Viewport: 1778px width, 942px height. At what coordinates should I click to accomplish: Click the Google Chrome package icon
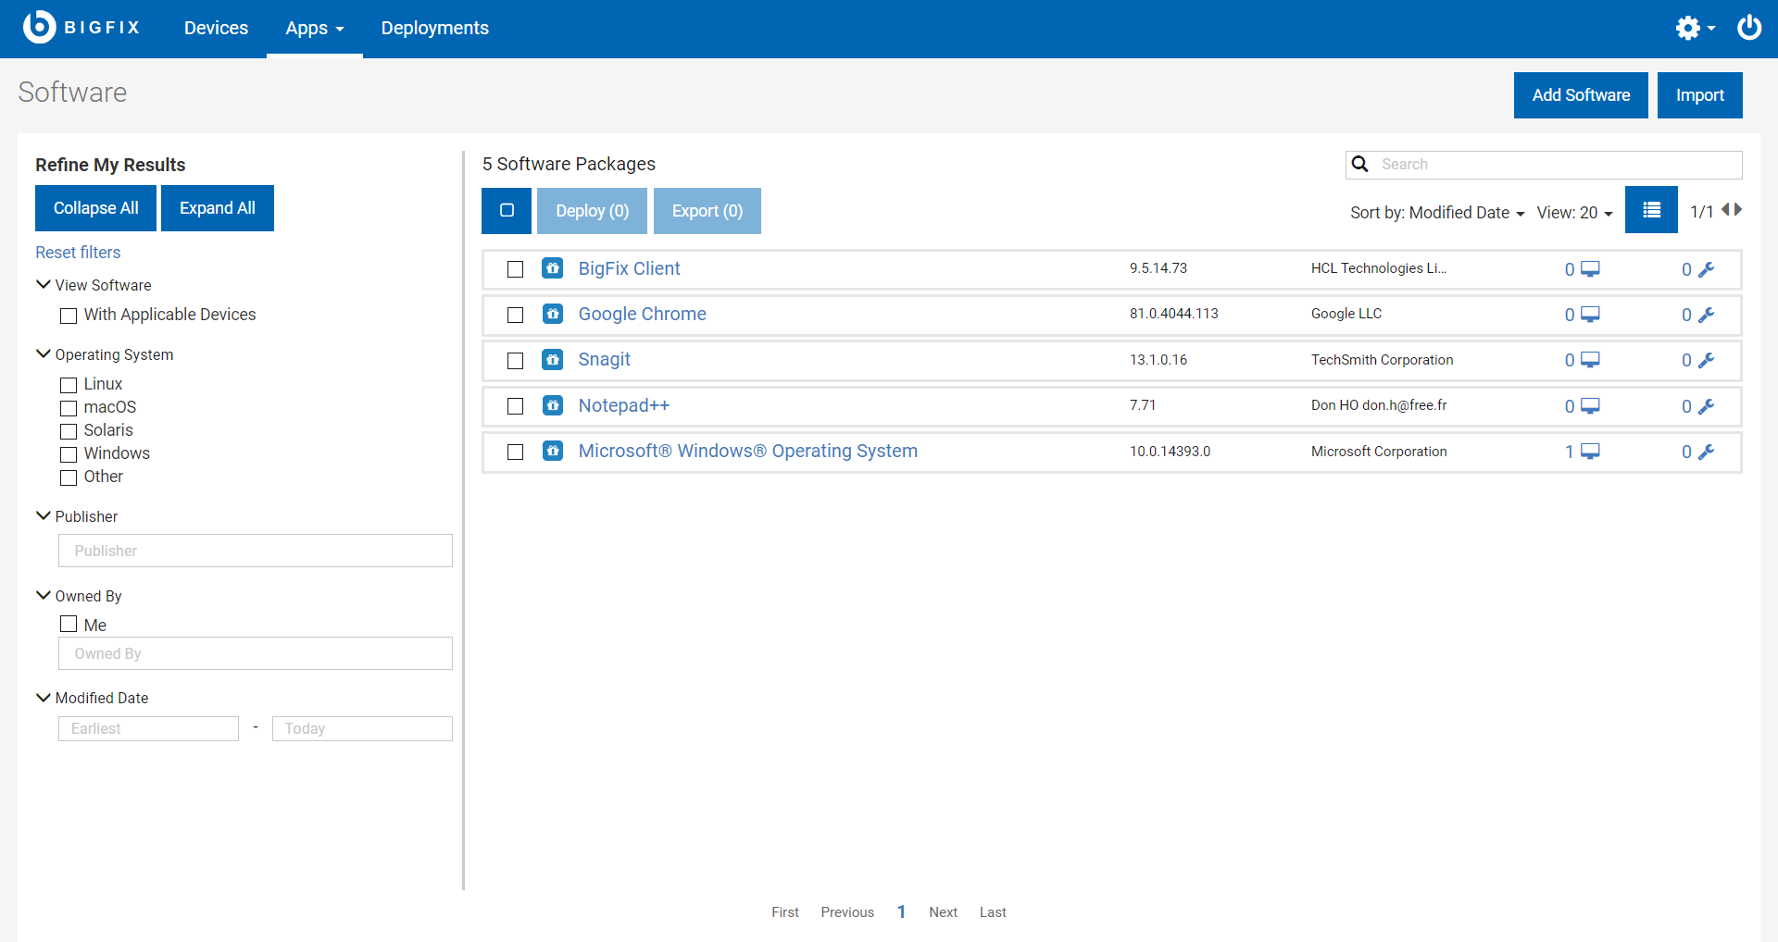click(x=553, y=315)
